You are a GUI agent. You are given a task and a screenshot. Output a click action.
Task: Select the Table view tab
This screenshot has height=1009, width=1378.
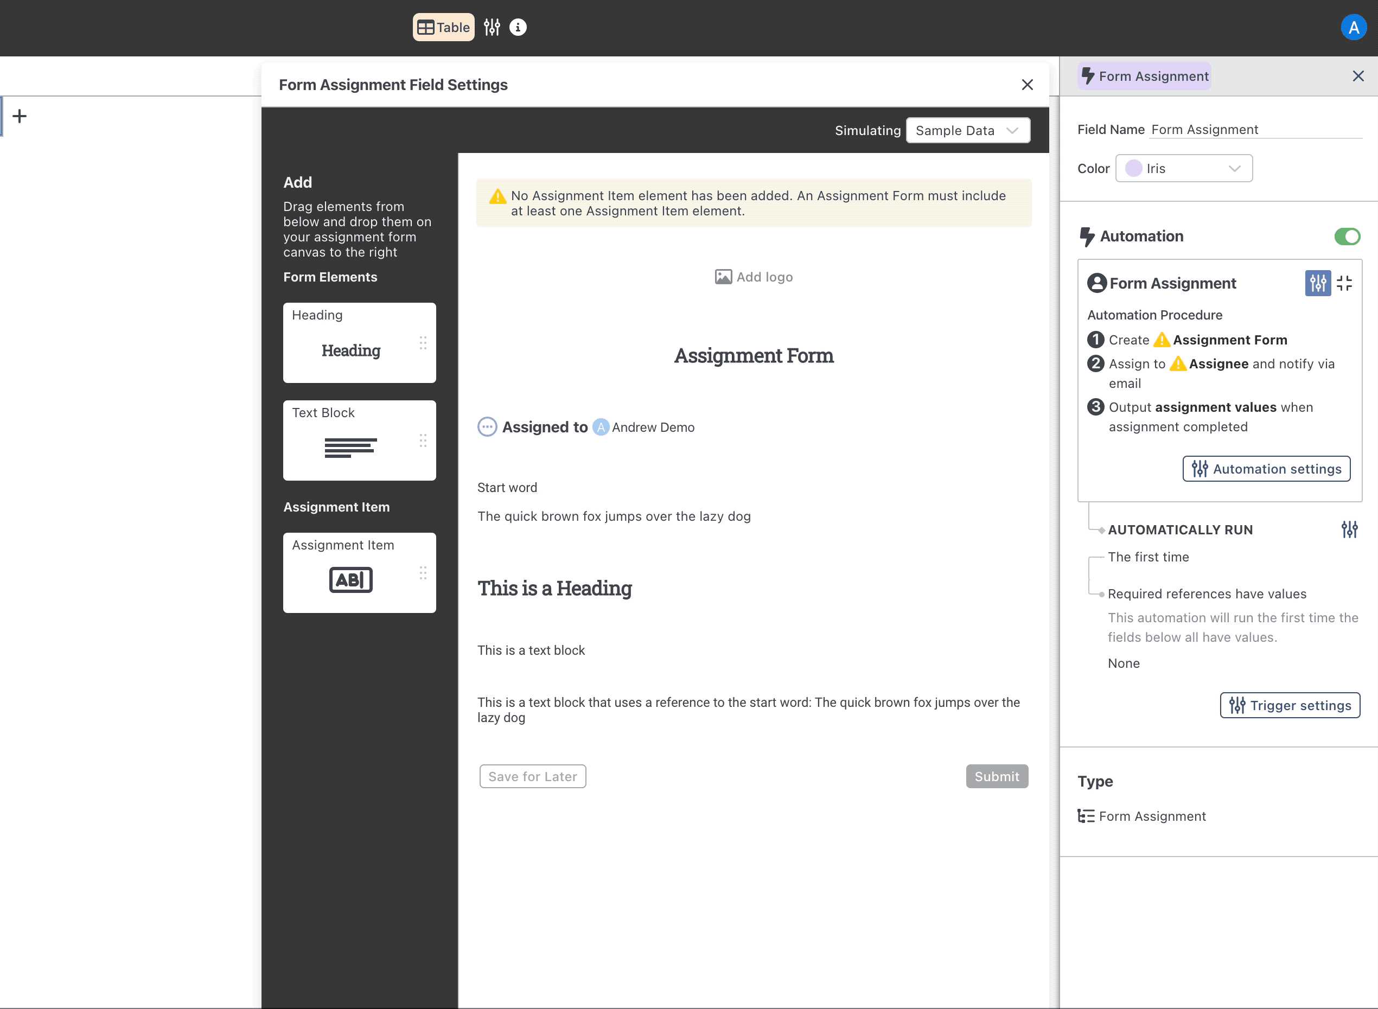443,28
